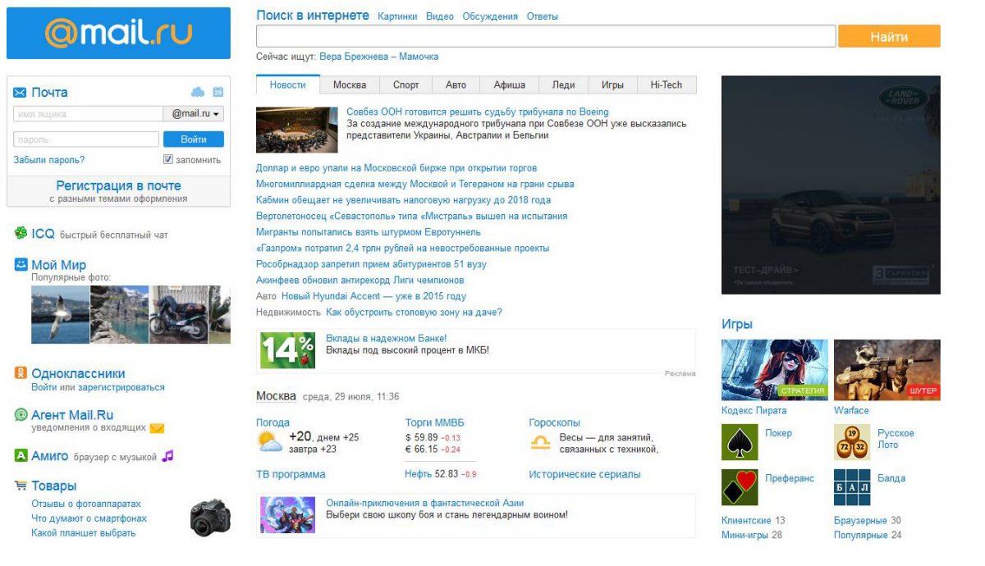Click the Одноклассники orange icon
This screenshot has height=566, width=985.
pyautogui.click(x=21, y=373)
